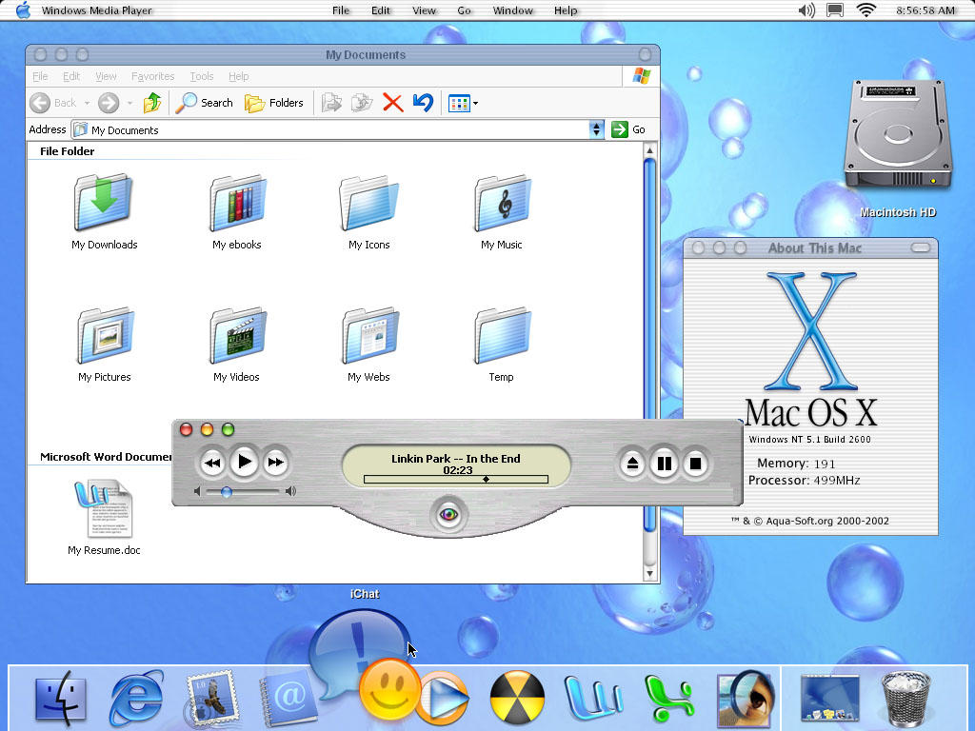The height and width of the screenshot is (731, 975).
Task: Open the Help menu in top menu bar
Action: pyautogui.click(x=566, y=10)
